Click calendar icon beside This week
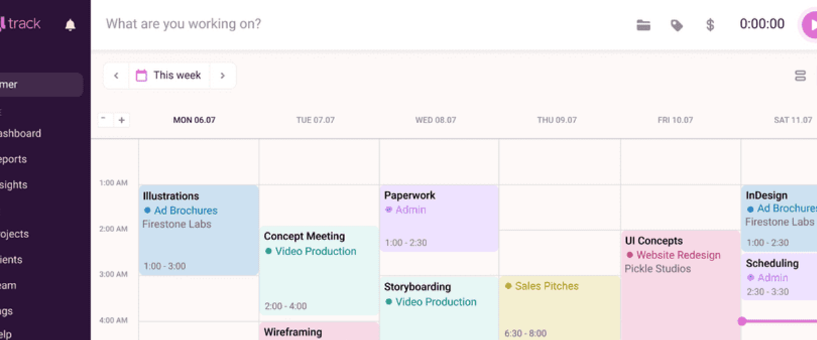 (142, 75)
